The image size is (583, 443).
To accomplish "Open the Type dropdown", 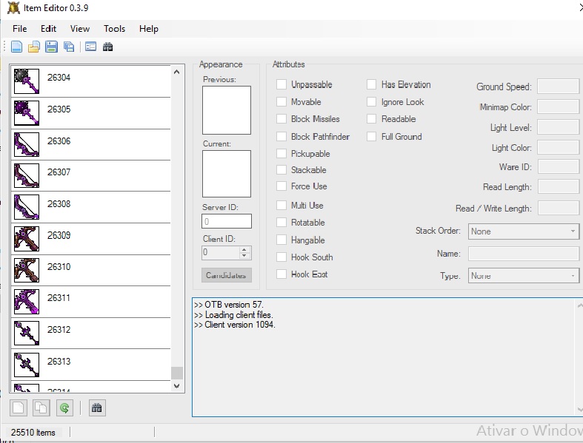I will coord(524,276).
